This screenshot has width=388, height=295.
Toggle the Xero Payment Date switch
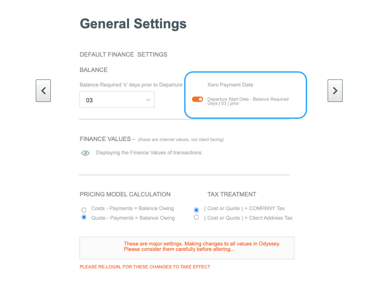197,99
